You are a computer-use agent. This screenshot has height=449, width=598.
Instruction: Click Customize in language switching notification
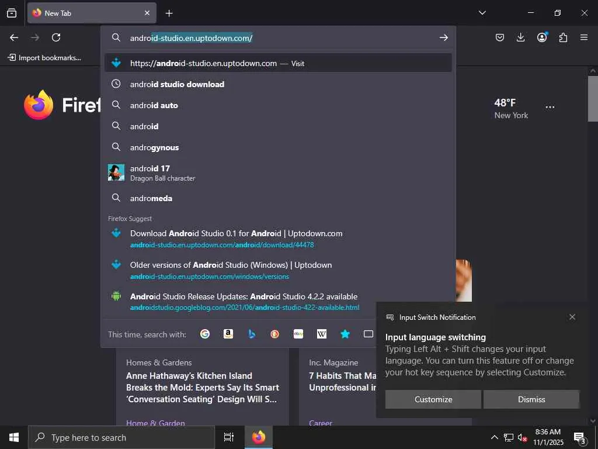pyautogui.click(x=433, y=399)
